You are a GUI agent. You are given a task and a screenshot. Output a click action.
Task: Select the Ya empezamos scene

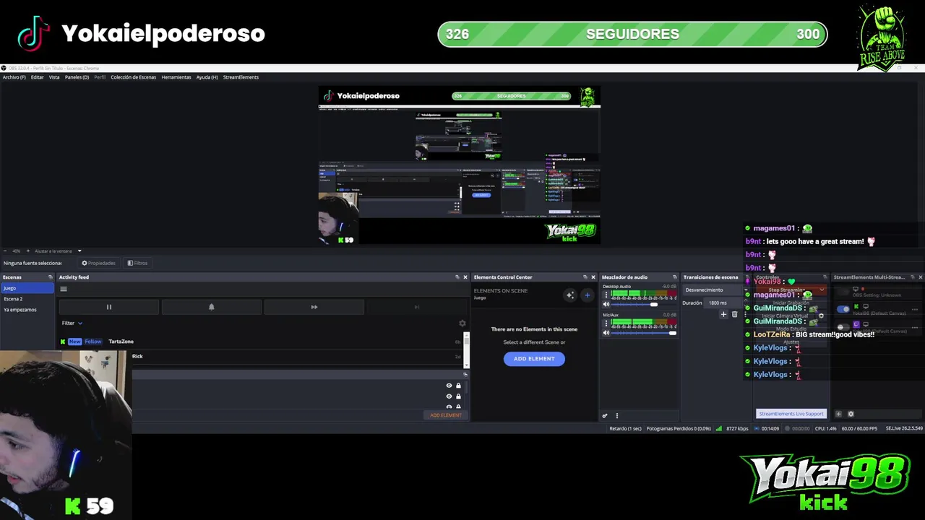[27, 310]
